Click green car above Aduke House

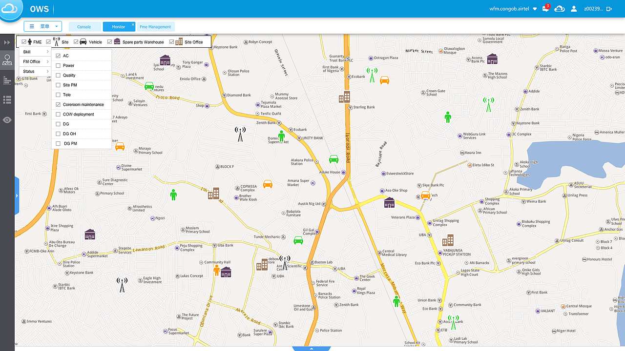[333, 159]
